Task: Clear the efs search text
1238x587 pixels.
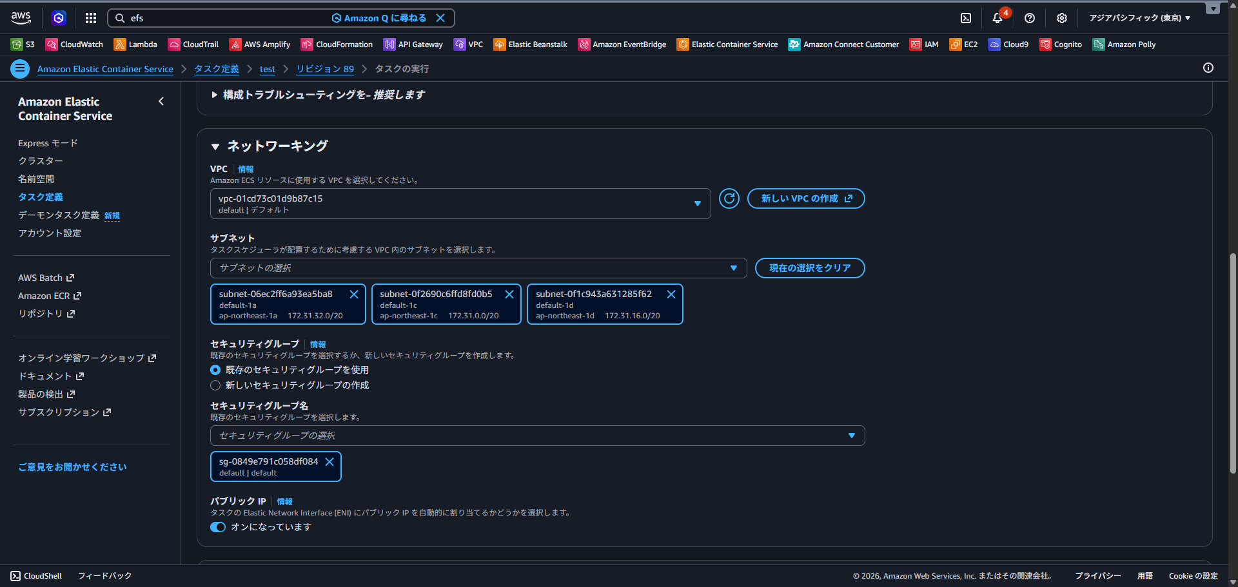Action: coord(440,18)
